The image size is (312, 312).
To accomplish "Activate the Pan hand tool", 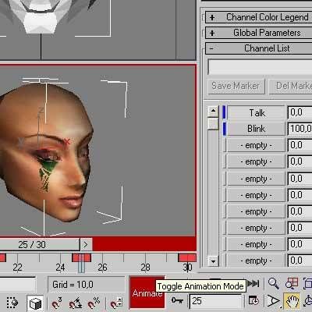I will pyautogui.click(x=292, y=302).
